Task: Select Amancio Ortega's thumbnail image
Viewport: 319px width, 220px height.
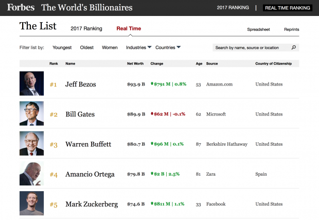Action: [x=31, y=174]
